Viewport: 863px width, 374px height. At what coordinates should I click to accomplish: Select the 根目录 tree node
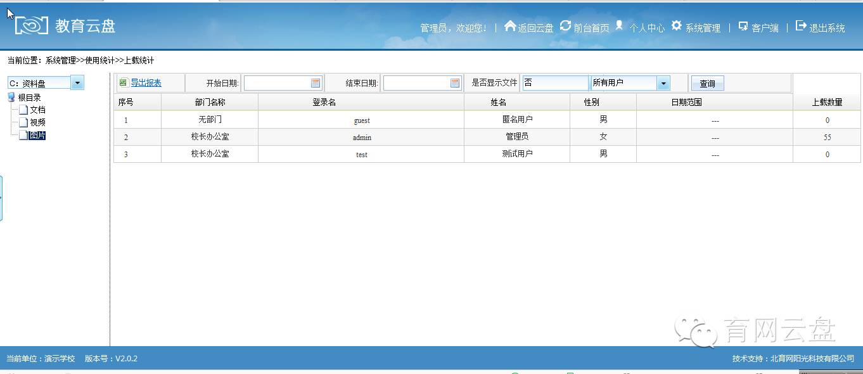coord(29,98)
